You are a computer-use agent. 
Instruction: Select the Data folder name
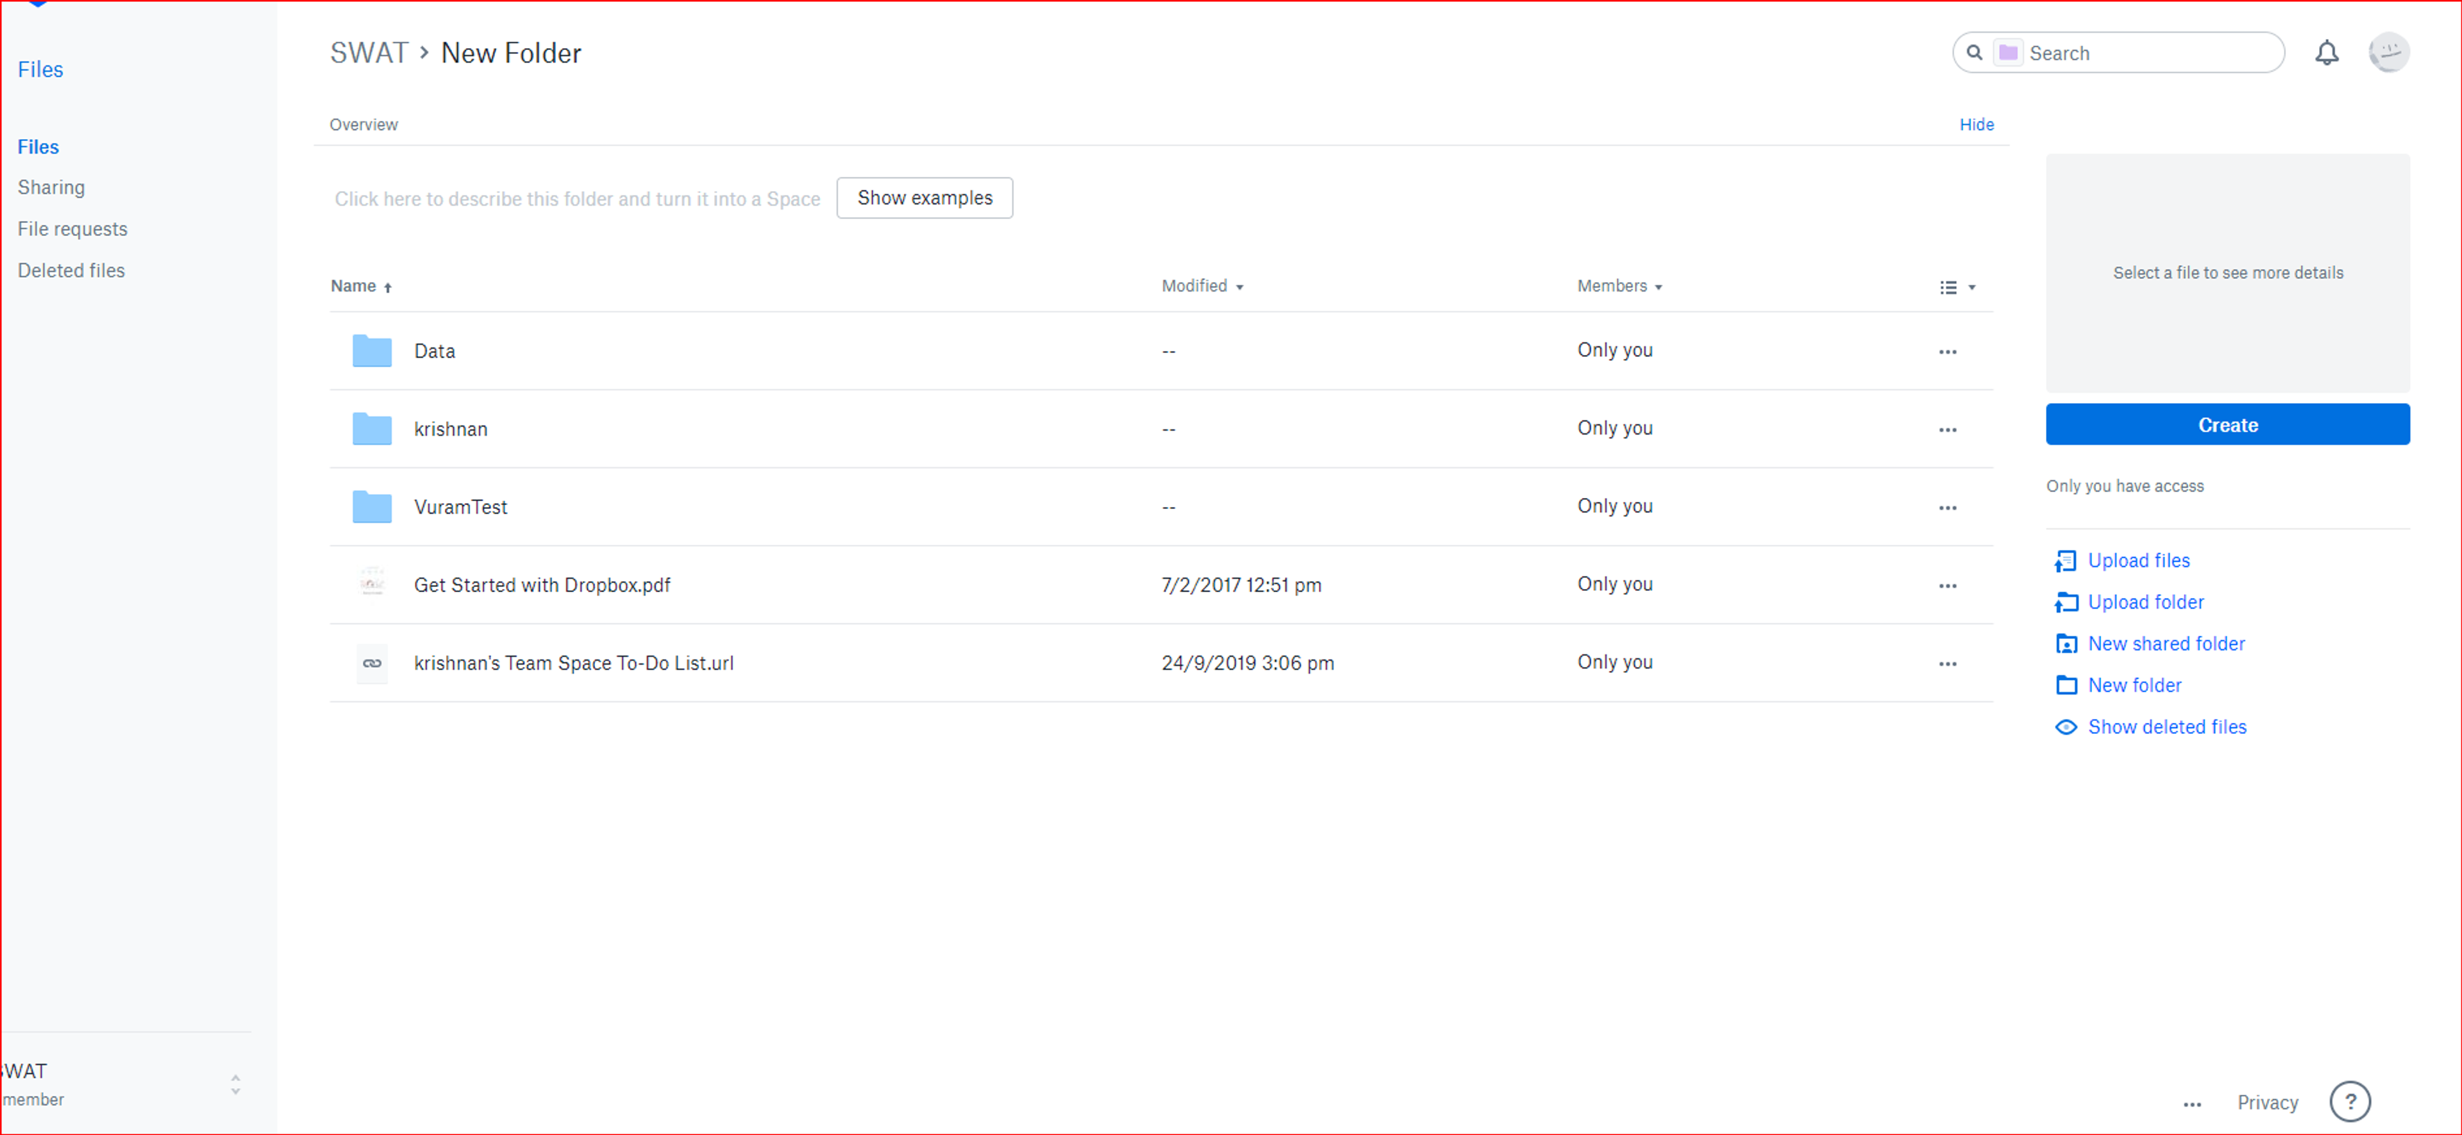pyautogui.click(x=434, y=351)
